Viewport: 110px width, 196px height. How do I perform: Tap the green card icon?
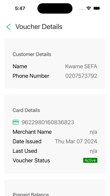(16, 122)
